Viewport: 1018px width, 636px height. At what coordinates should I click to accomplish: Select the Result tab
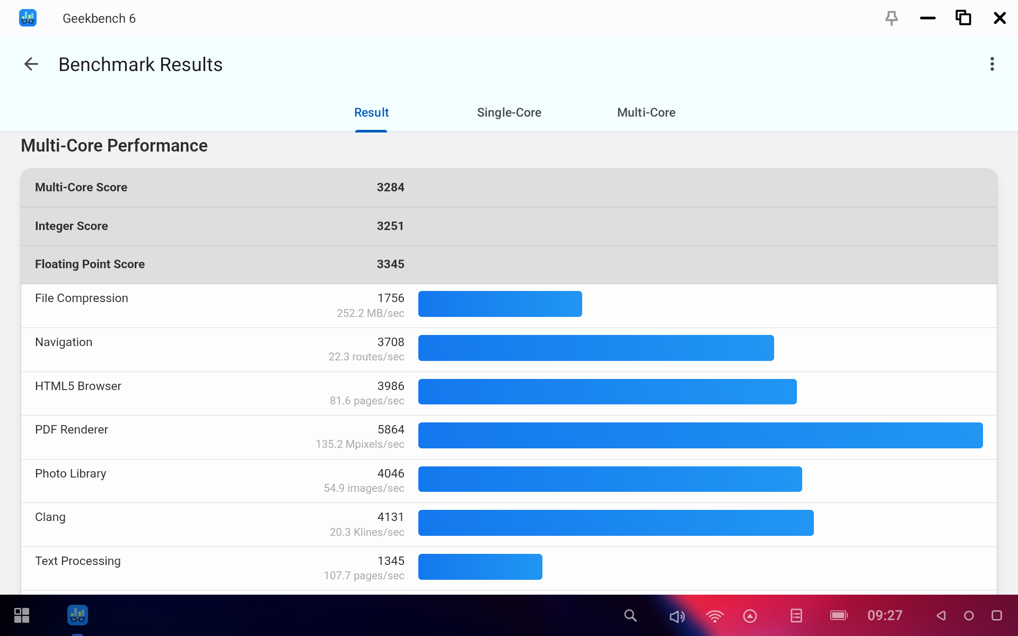coord(371,112)
